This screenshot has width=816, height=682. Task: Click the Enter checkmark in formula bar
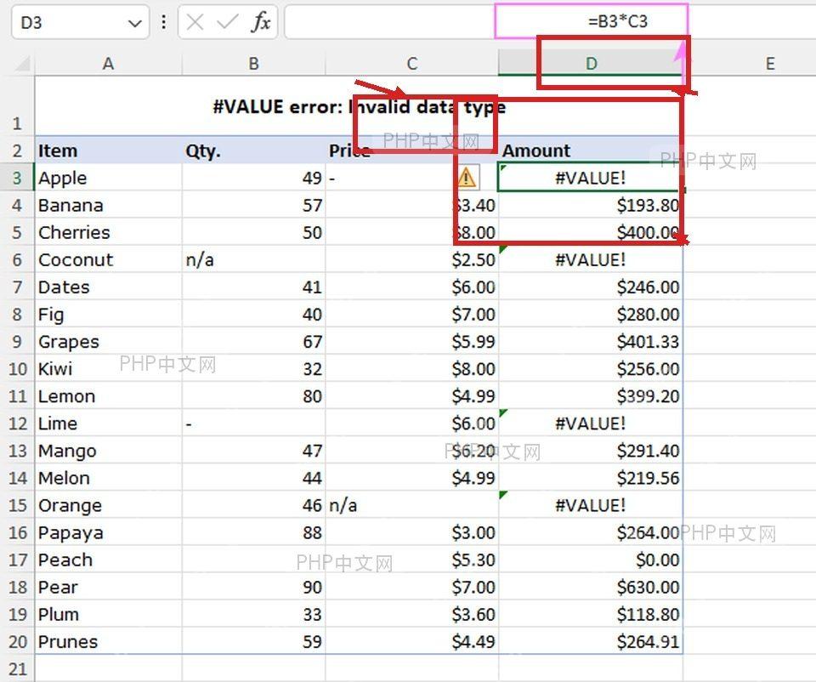click(228, 22)
